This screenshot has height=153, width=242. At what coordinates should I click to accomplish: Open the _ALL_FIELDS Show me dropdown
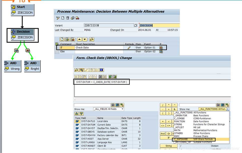coord(109,109)
